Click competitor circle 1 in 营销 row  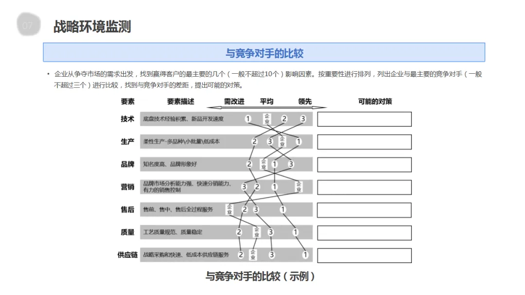click(x=275, y=187)
